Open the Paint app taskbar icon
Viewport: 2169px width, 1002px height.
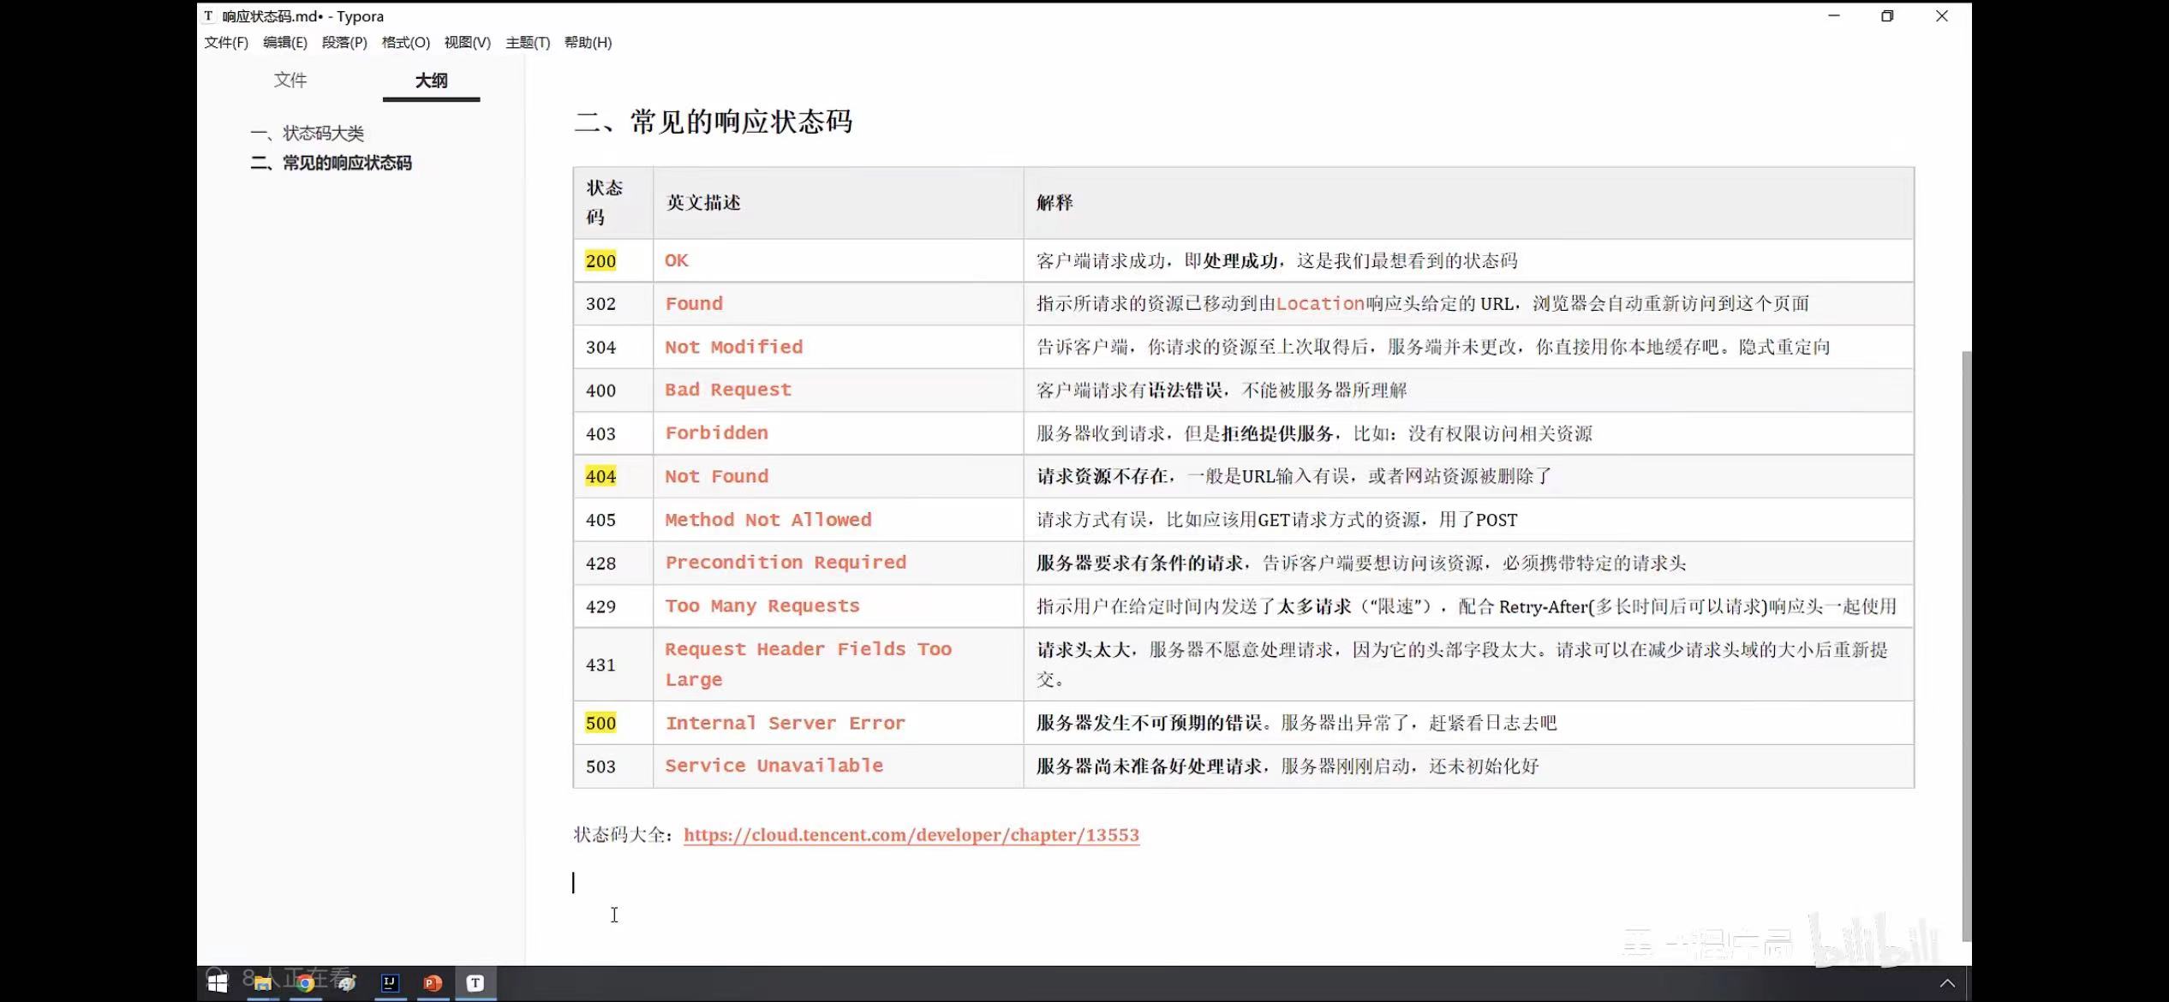coord(347,983)
